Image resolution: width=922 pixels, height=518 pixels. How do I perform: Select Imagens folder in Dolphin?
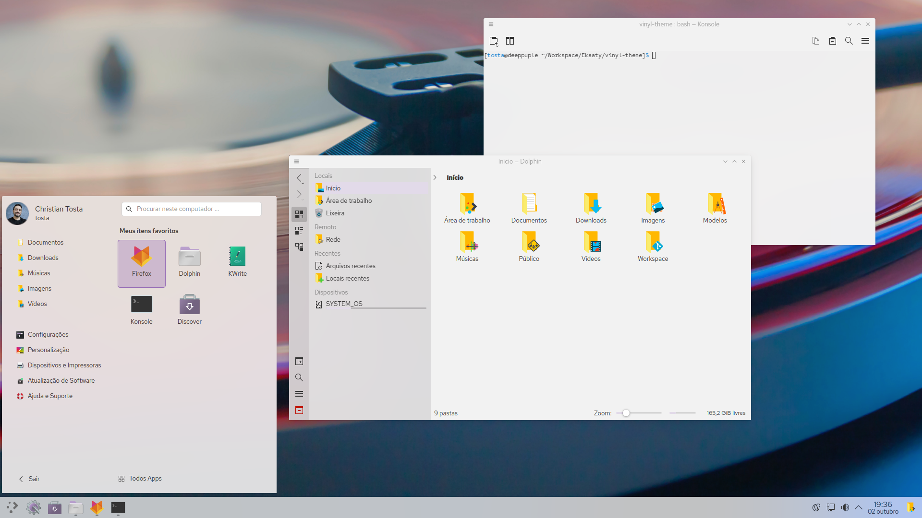tap(653, 208)
